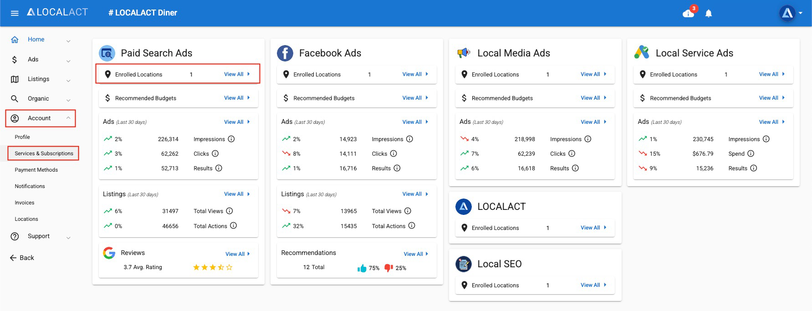This screenshot has width=812, height=311.
Task: Show info for Paid Search Impressions
Action: (231, 139)
